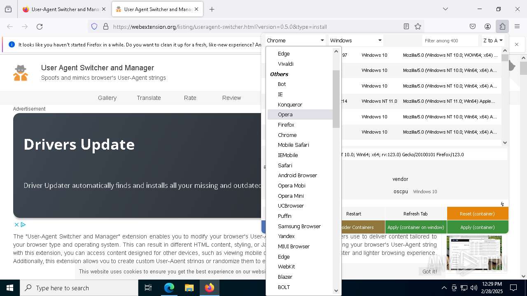This screenshot has width=527, height=296.
Task: Toggle reader view icon
Action: click(406, 27)
